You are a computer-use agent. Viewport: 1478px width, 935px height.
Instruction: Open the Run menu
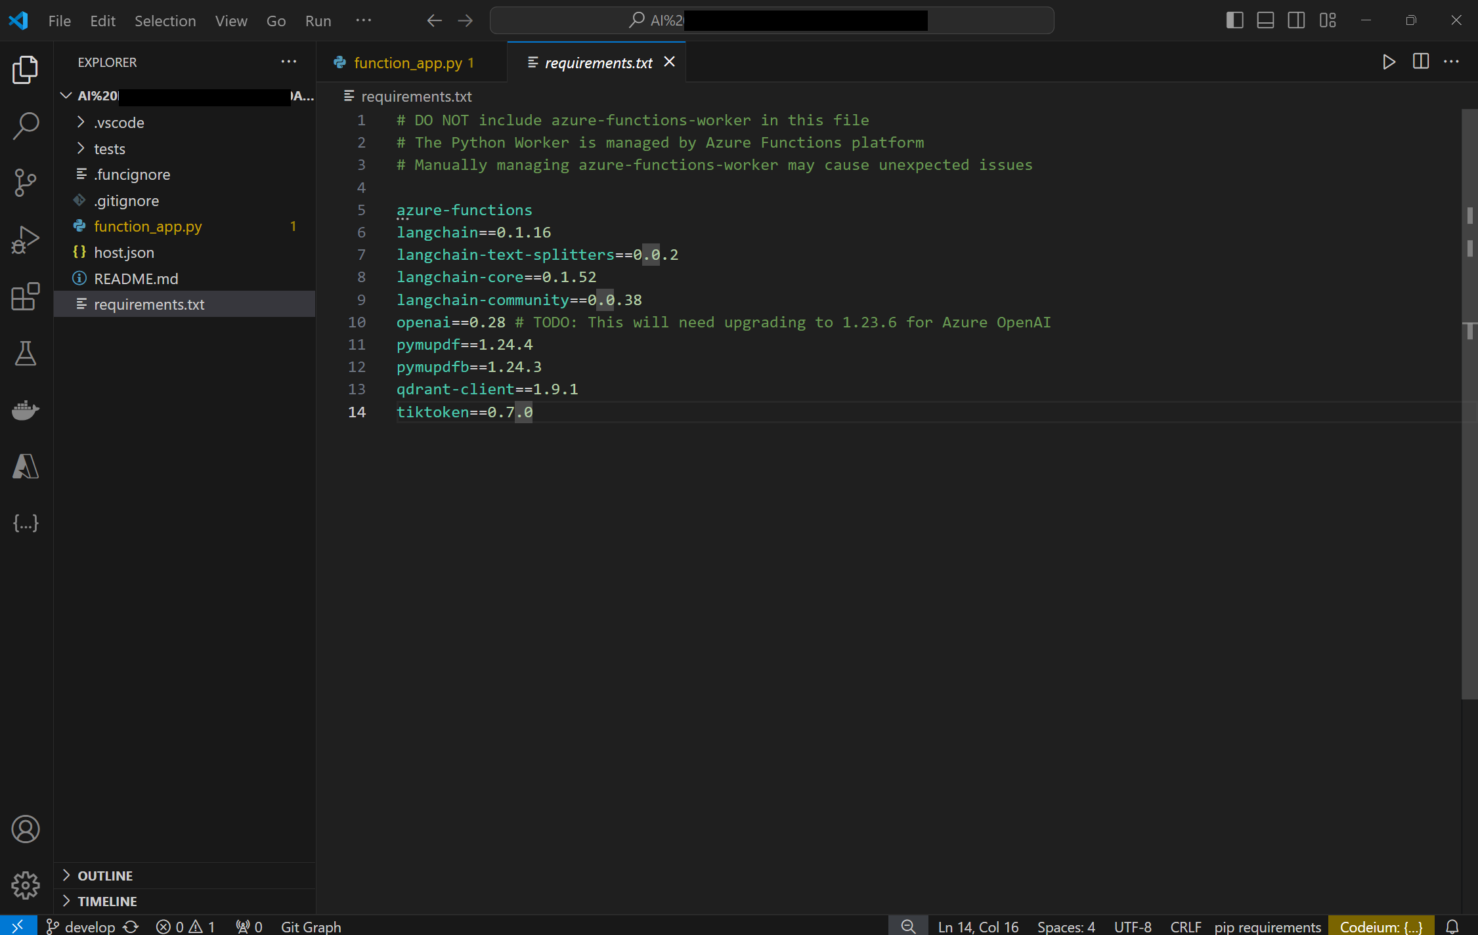pyautogui.click(x=318, y=20)
